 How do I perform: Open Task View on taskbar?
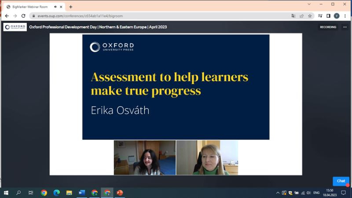click(31, 193)
